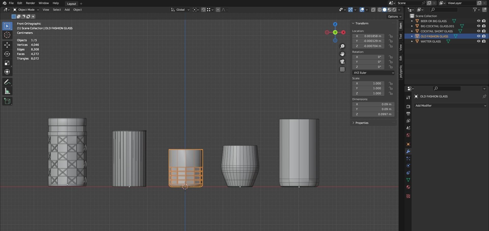Open Object Constraint properties tab icon
The image size is (489, 231).
click(x=408, y=173)
